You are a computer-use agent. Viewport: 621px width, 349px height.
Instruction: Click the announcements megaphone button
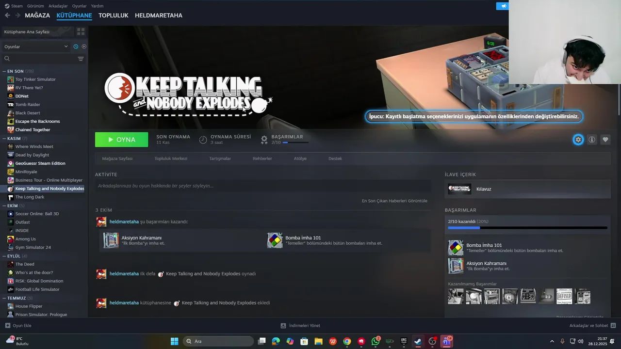pos(503,6)
